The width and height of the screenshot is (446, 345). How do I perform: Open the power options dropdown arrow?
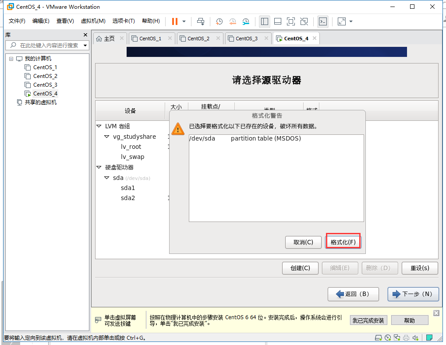point(184,21)
